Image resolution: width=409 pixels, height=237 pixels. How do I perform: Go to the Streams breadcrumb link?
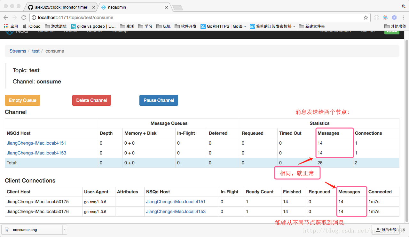pos(18,51)
